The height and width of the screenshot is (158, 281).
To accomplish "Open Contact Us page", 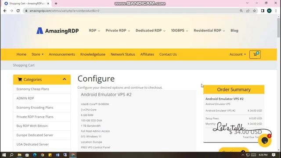I will click(168, 54).
